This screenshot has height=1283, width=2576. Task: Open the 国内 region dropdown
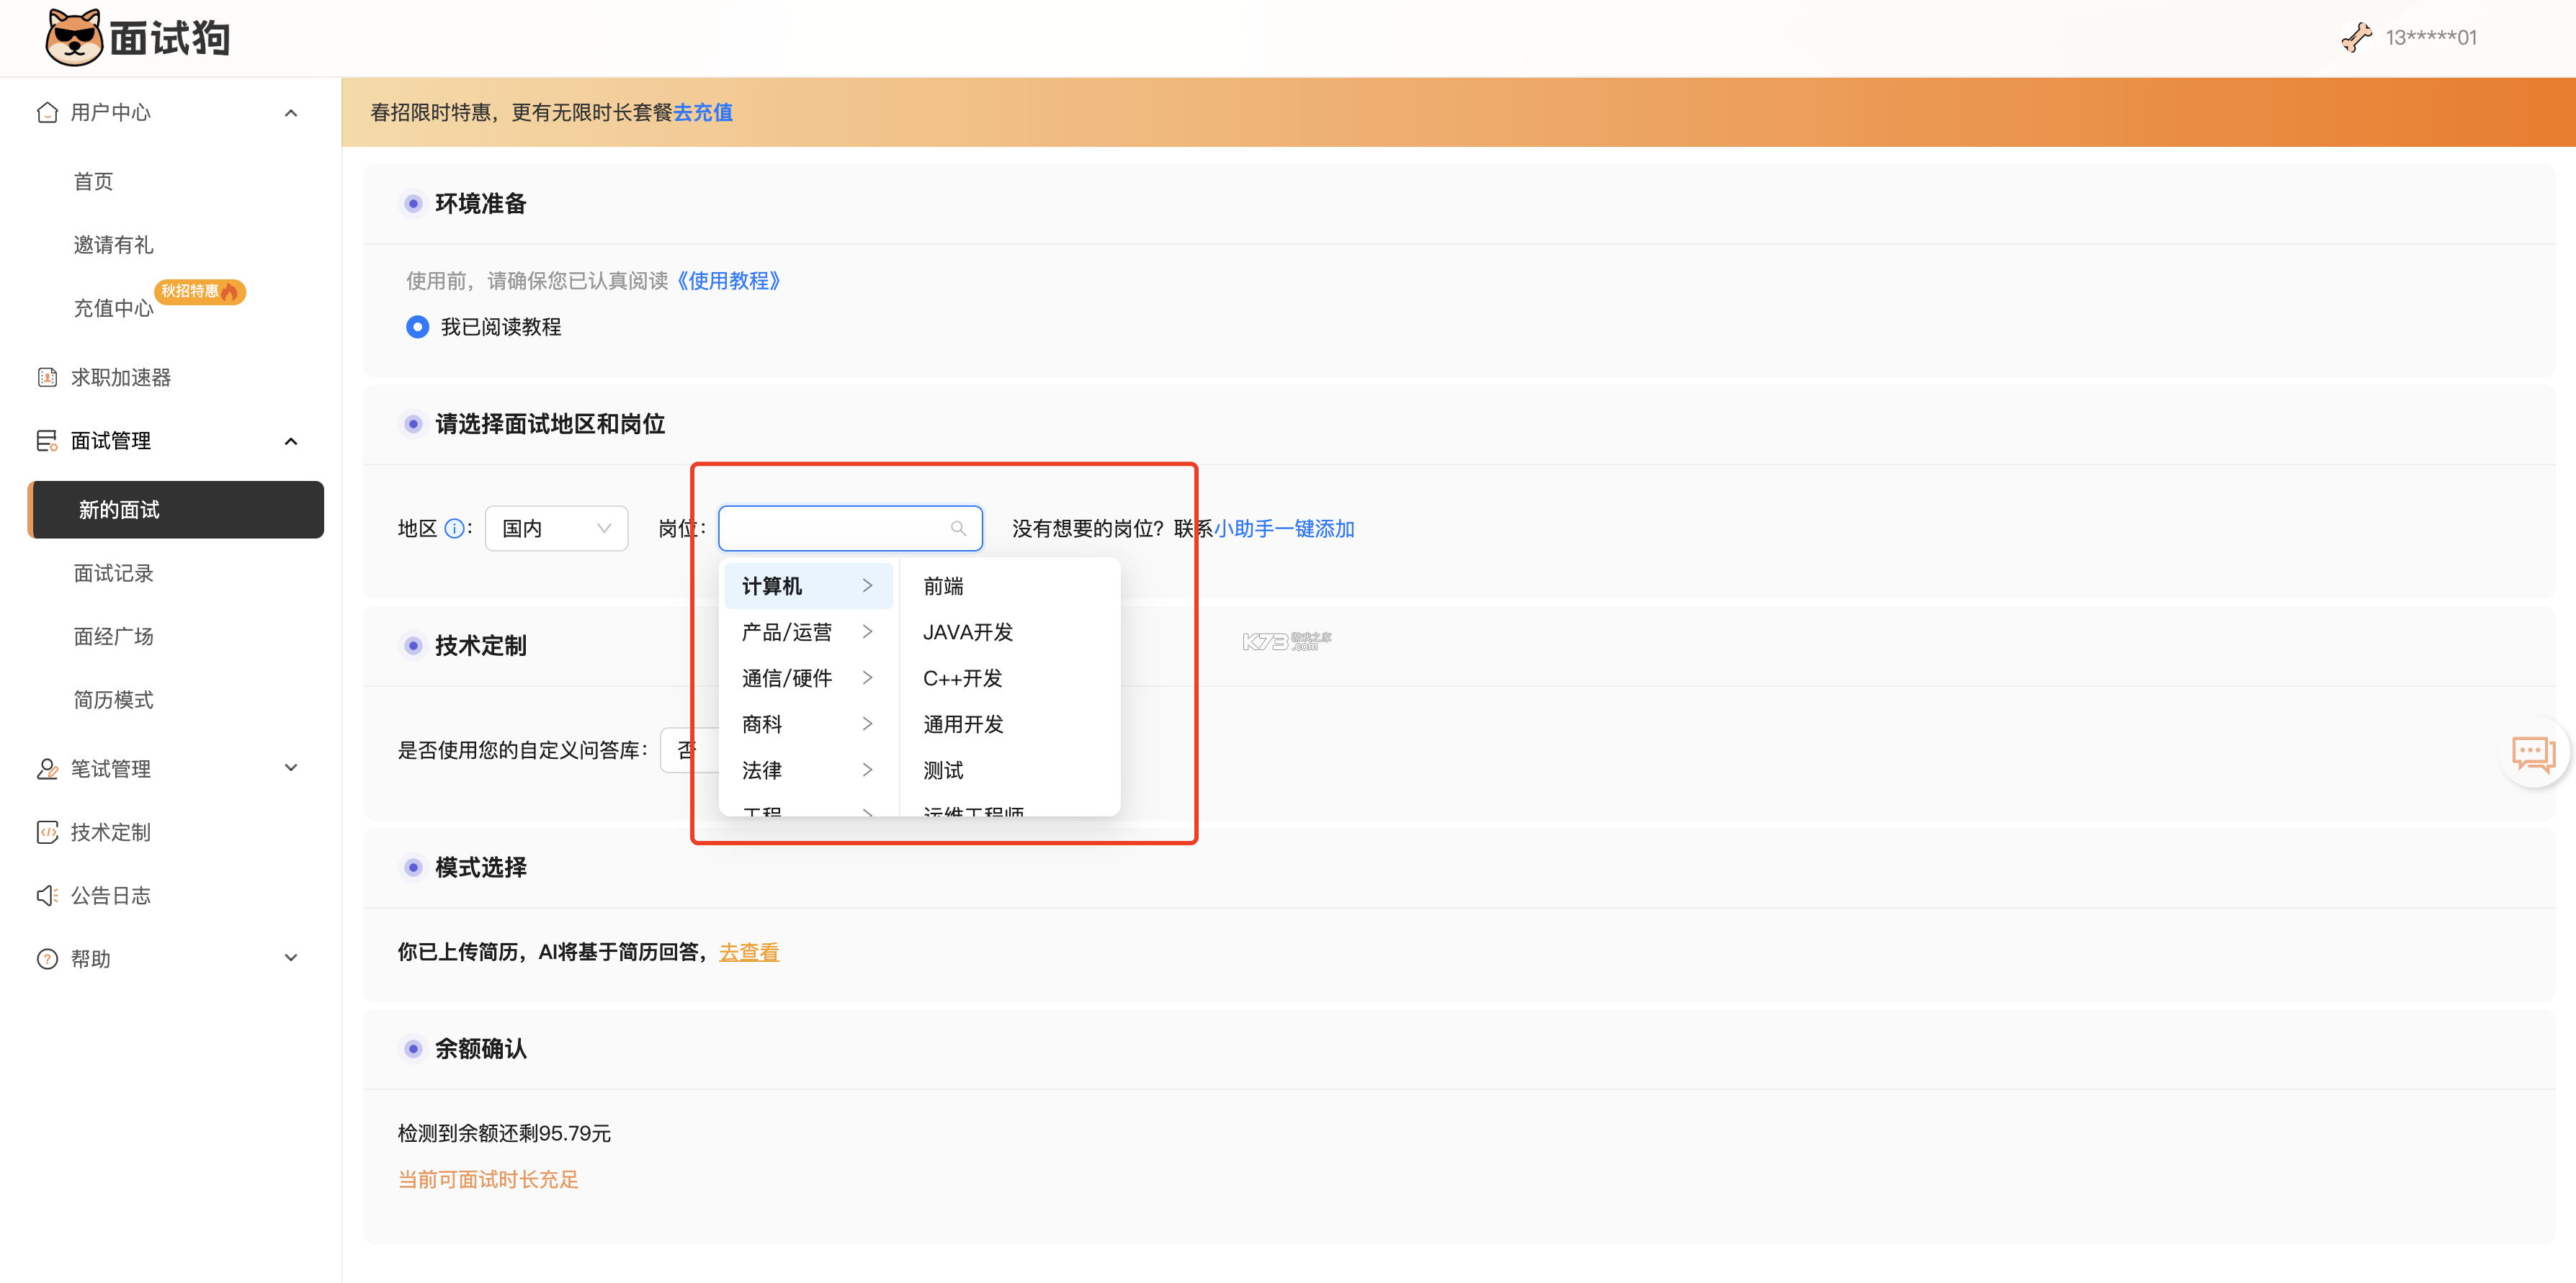coord(556,528)
